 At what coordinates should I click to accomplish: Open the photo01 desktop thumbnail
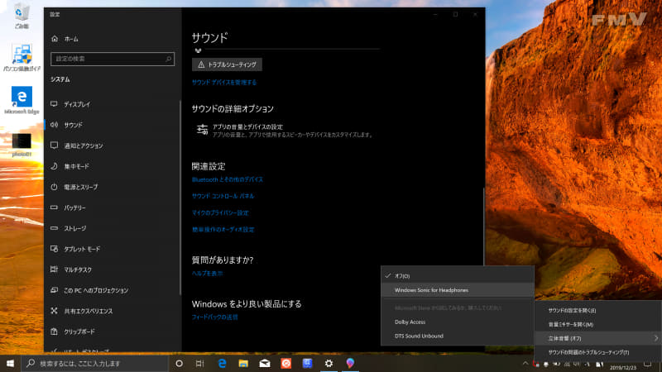pyautogui.click(x=22, y=145)
